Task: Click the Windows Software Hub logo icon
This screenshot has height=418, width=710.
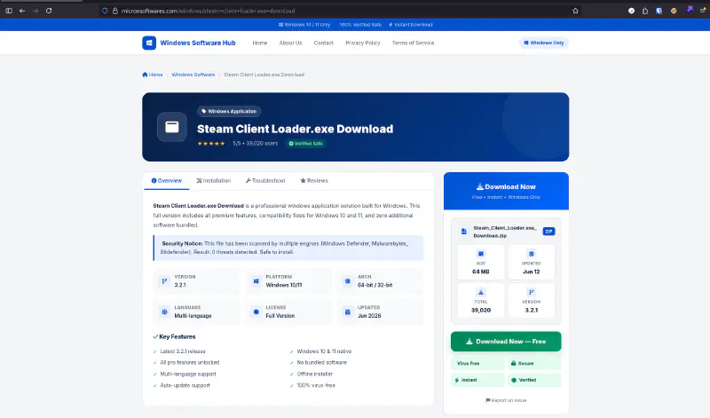Action: coord(149,43)
